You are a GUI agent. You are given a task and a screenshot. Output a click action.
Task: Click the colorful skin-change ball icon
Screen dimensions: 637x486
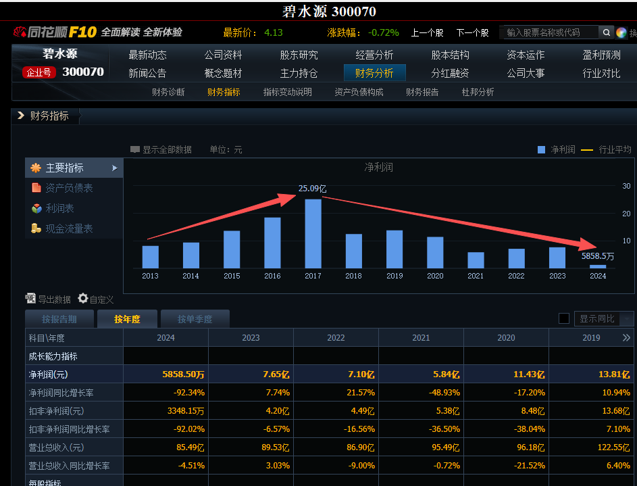click(621, 32)
